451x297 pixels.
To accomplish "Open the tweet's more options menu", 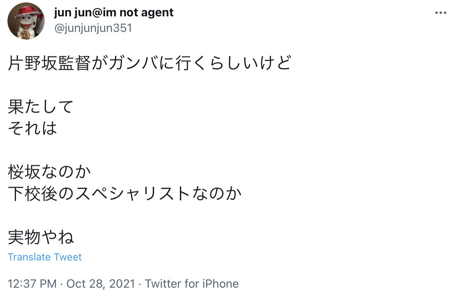I will tap(440, 13).
